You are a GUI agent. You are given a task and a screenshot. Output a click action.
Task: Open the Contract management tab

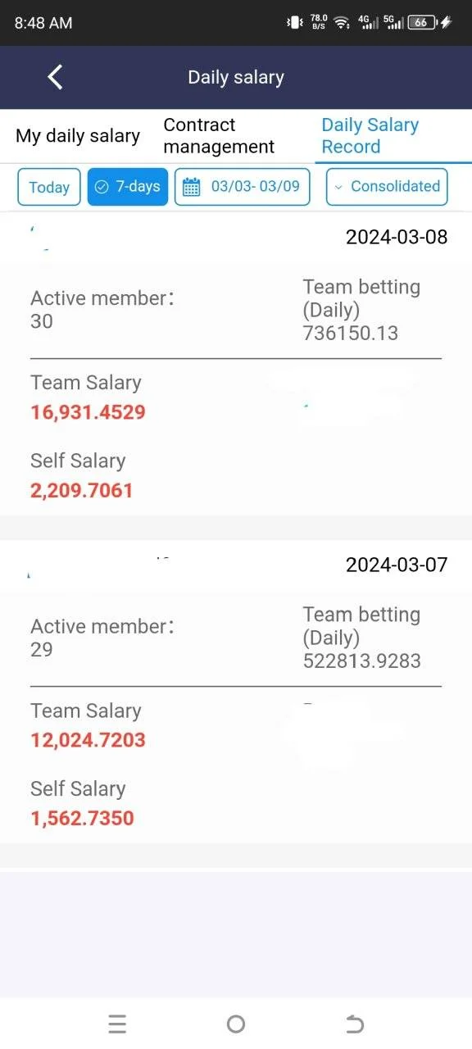coord(219,136)
